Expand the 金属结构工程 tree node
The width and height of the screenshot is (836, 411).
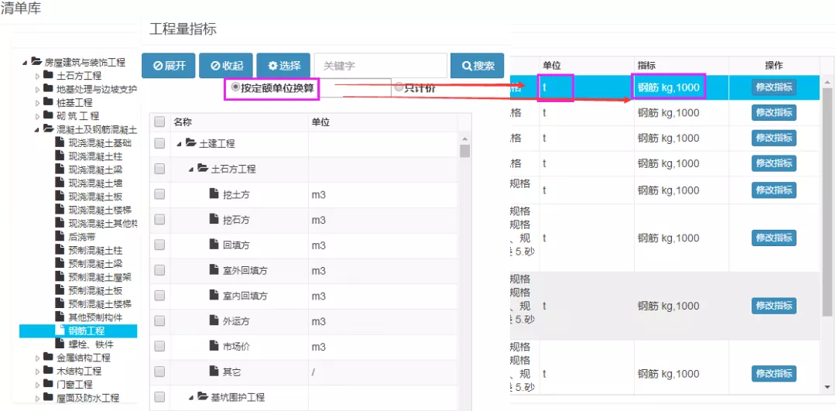click(x=38, y=358)
